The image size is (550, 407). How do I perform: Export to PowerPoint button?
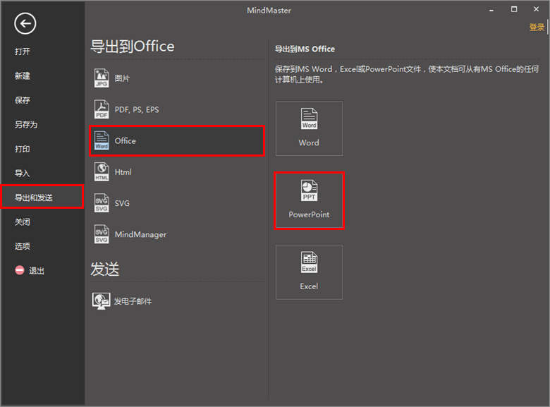(309, 200)
